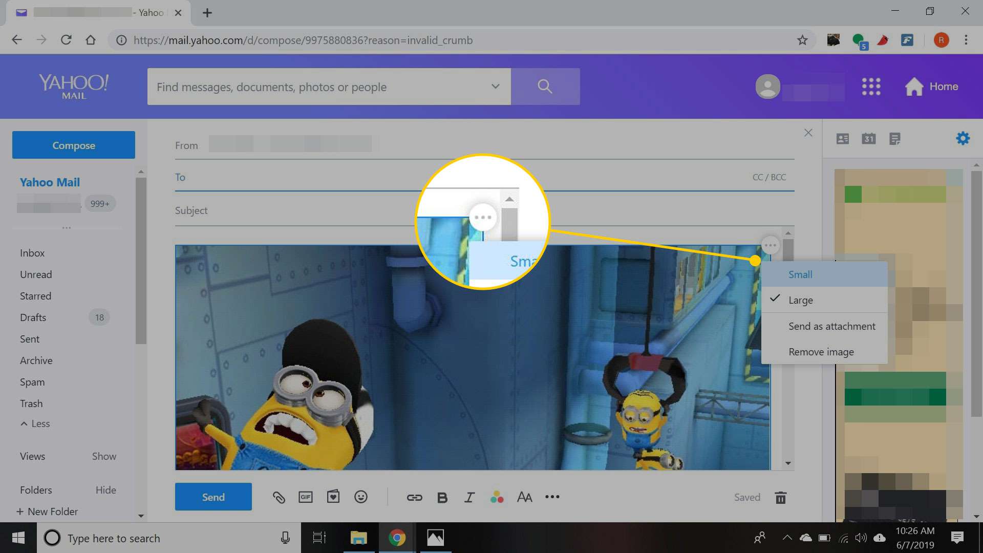Open the Spam folder

(32, 382)
